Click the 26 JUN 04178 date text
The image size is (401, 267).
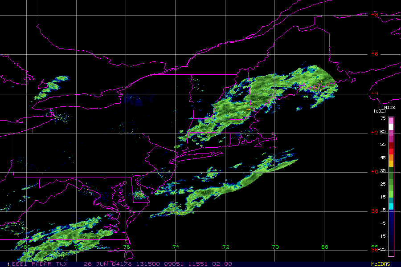tap(108, 264)
